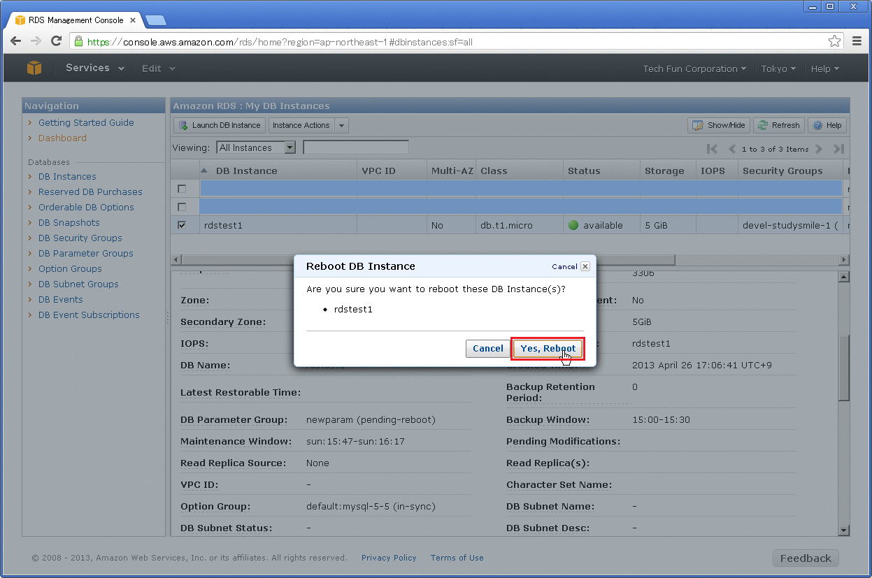The height and width of the screenshot is (578, 872).
Task: Click the Feedback button
Action: tap(806, 558)
